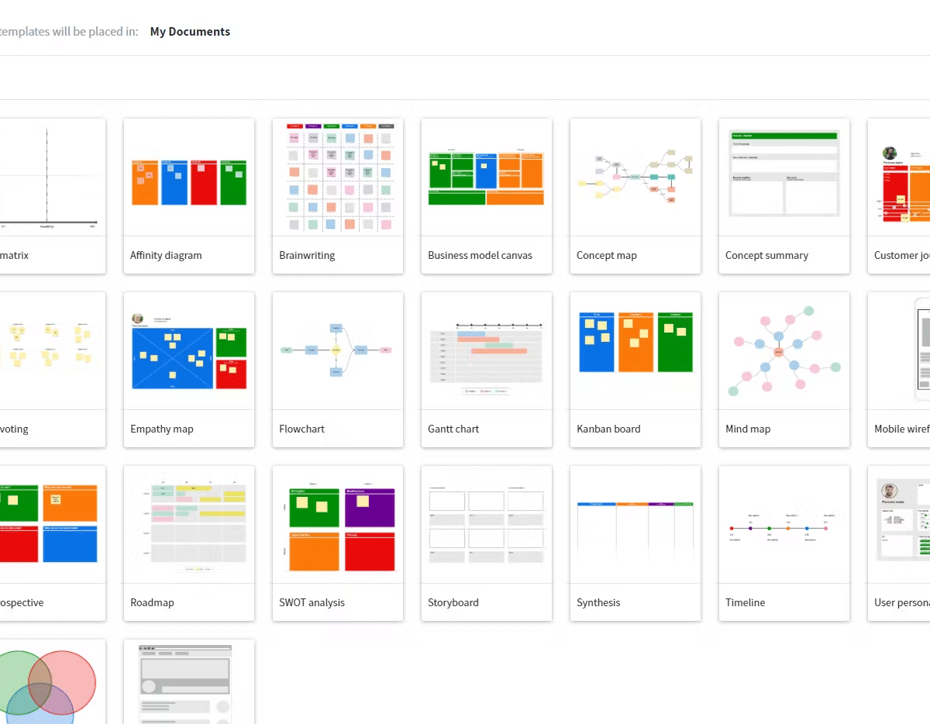Select the Brainwriting template preview

coord(338,178)
